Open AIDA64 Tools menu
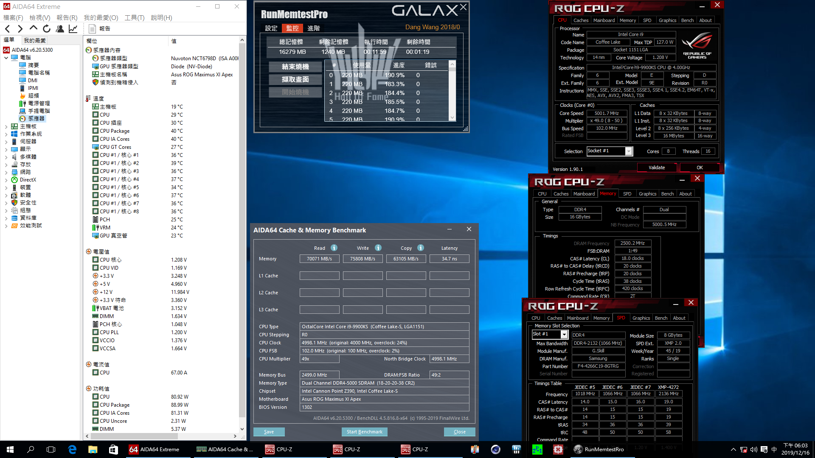Screen dimensions: 815x458 [x=135, y=18]
